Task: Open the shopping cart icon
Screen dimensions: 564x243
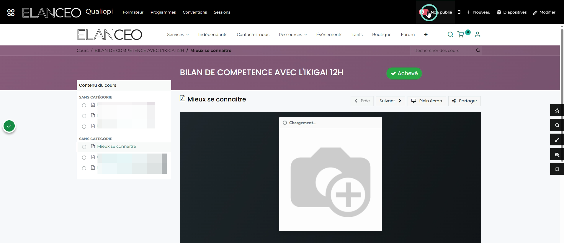Action: click(461, 35)
